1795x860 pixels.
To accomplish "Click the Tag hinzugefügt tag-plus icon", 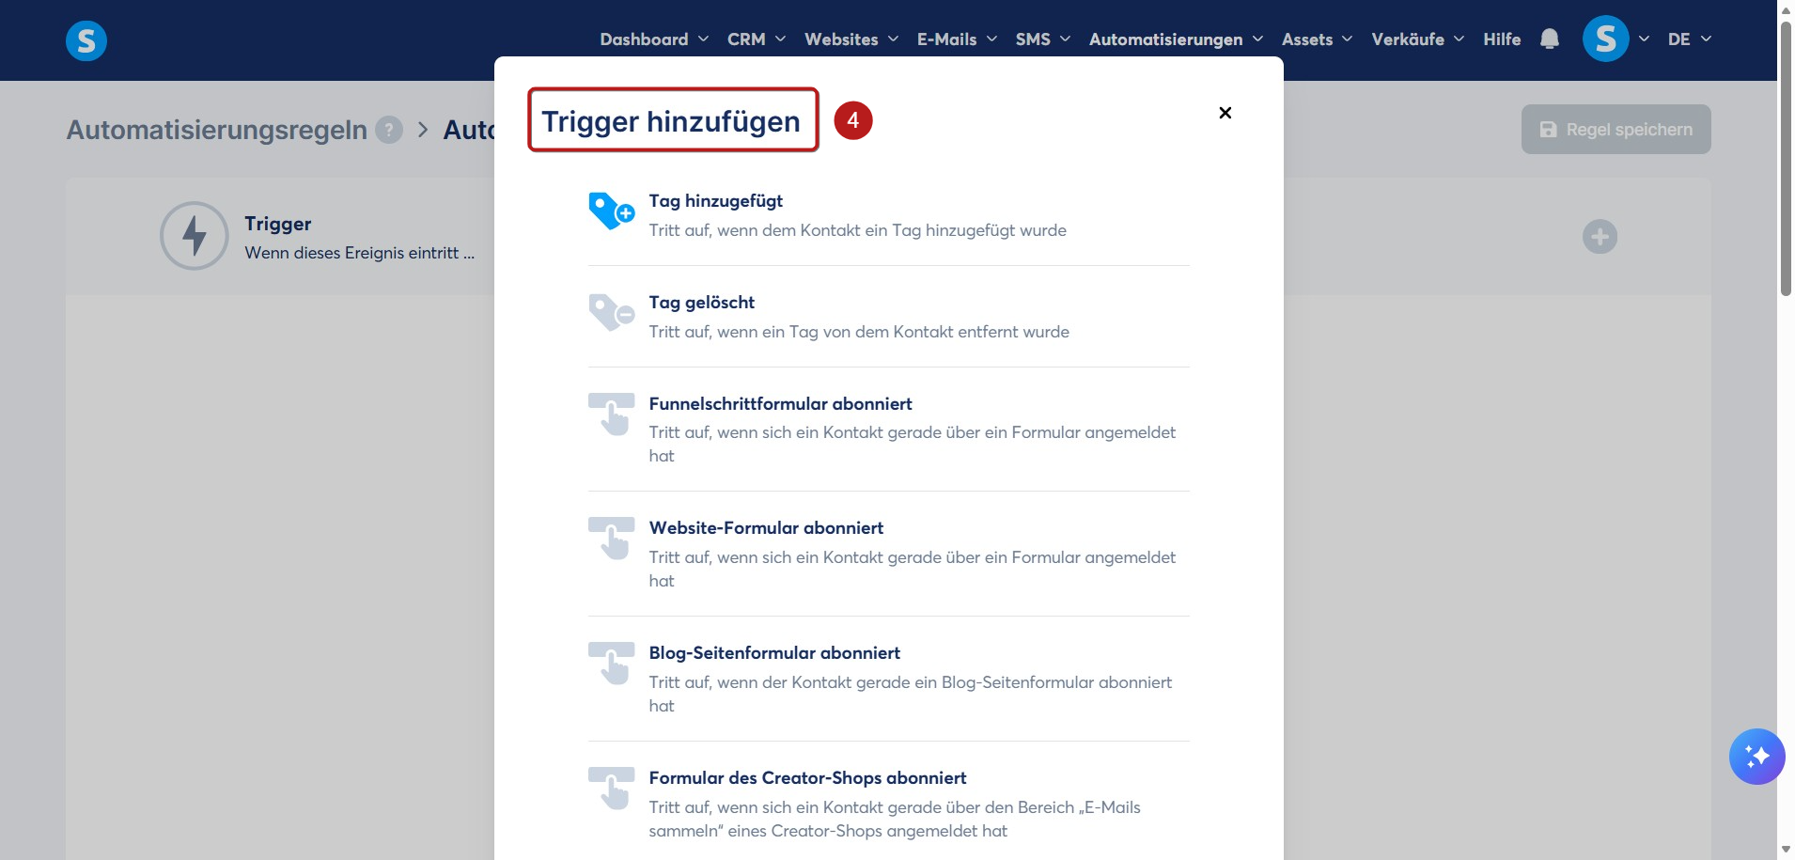I will (x=611, y=211).
